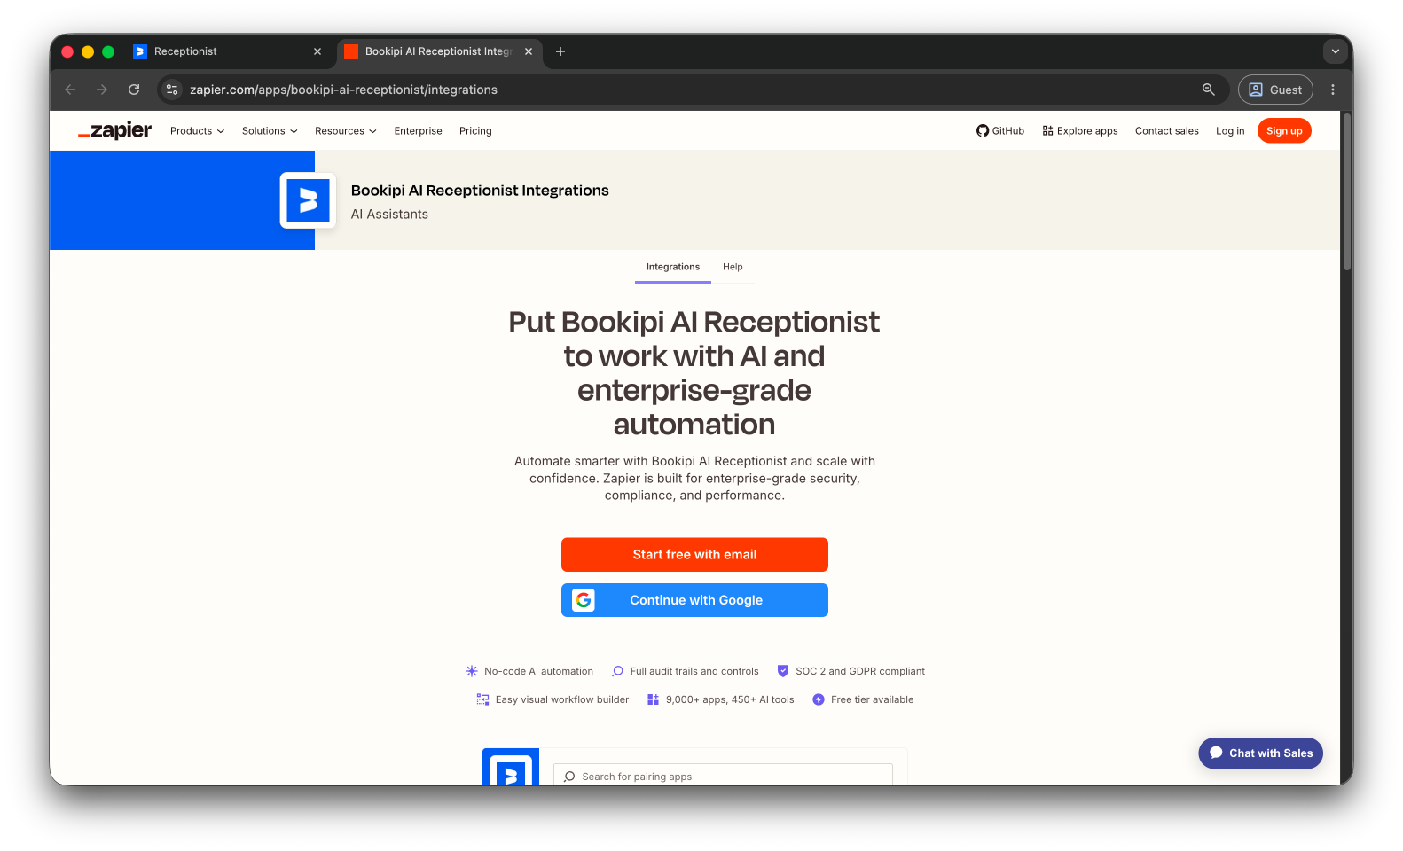Click Start free with email
1403x851 pixels.
[x=694, y=555]
